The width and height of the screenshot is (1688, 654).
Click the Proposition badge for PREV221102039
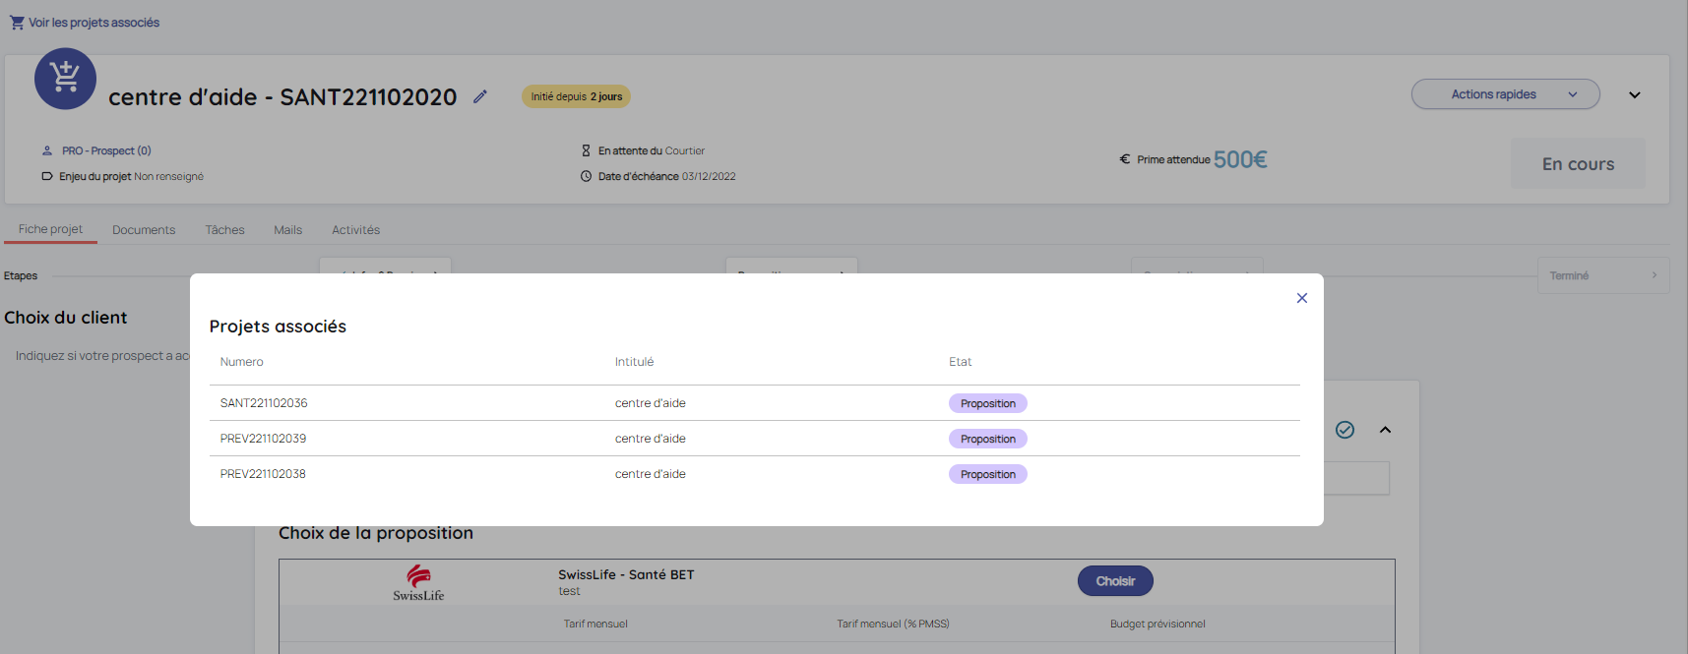pos(987,439)
